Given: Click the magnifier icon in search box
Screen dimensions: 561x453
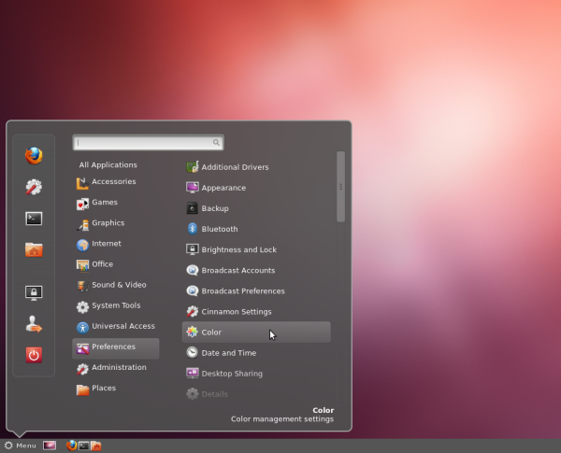Looking at the screenshot, I should (216, 142).
